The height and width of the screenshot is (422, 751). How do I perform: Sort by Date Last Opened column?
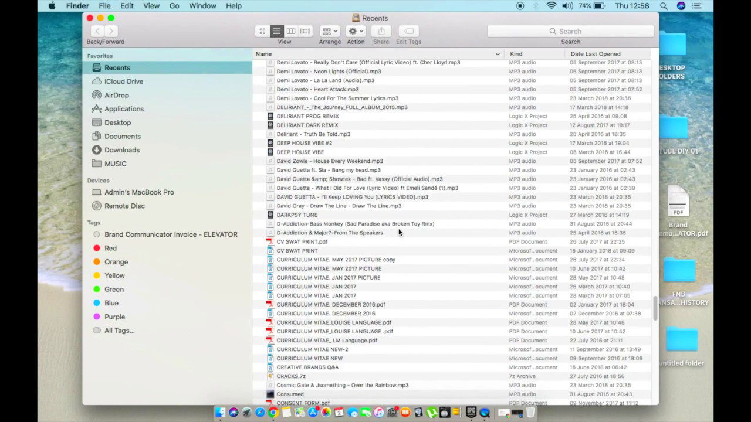(x=608, y=54)
